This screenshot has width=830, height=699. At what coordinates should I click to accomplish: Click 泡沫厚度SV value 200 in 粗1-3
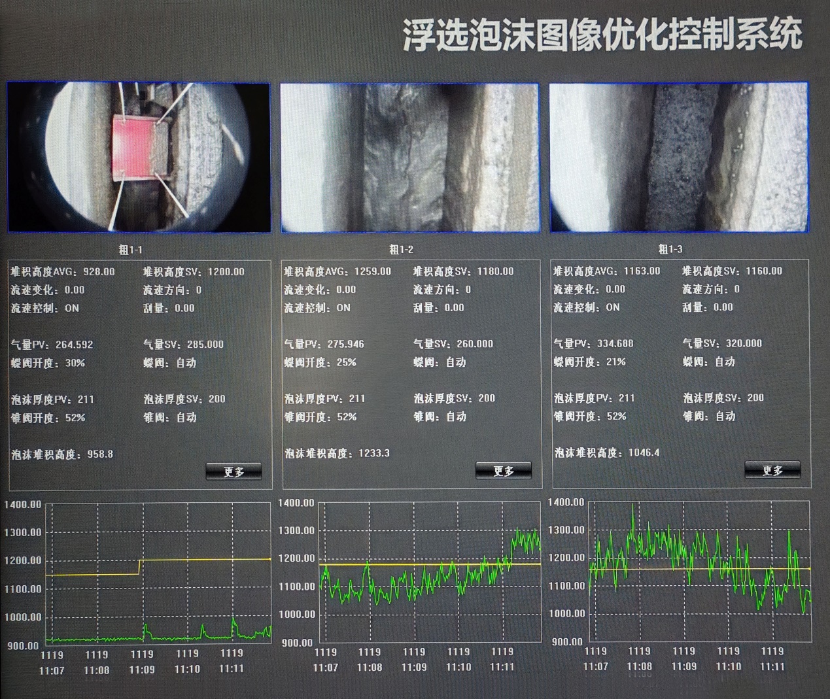click(x=755, y=398)
